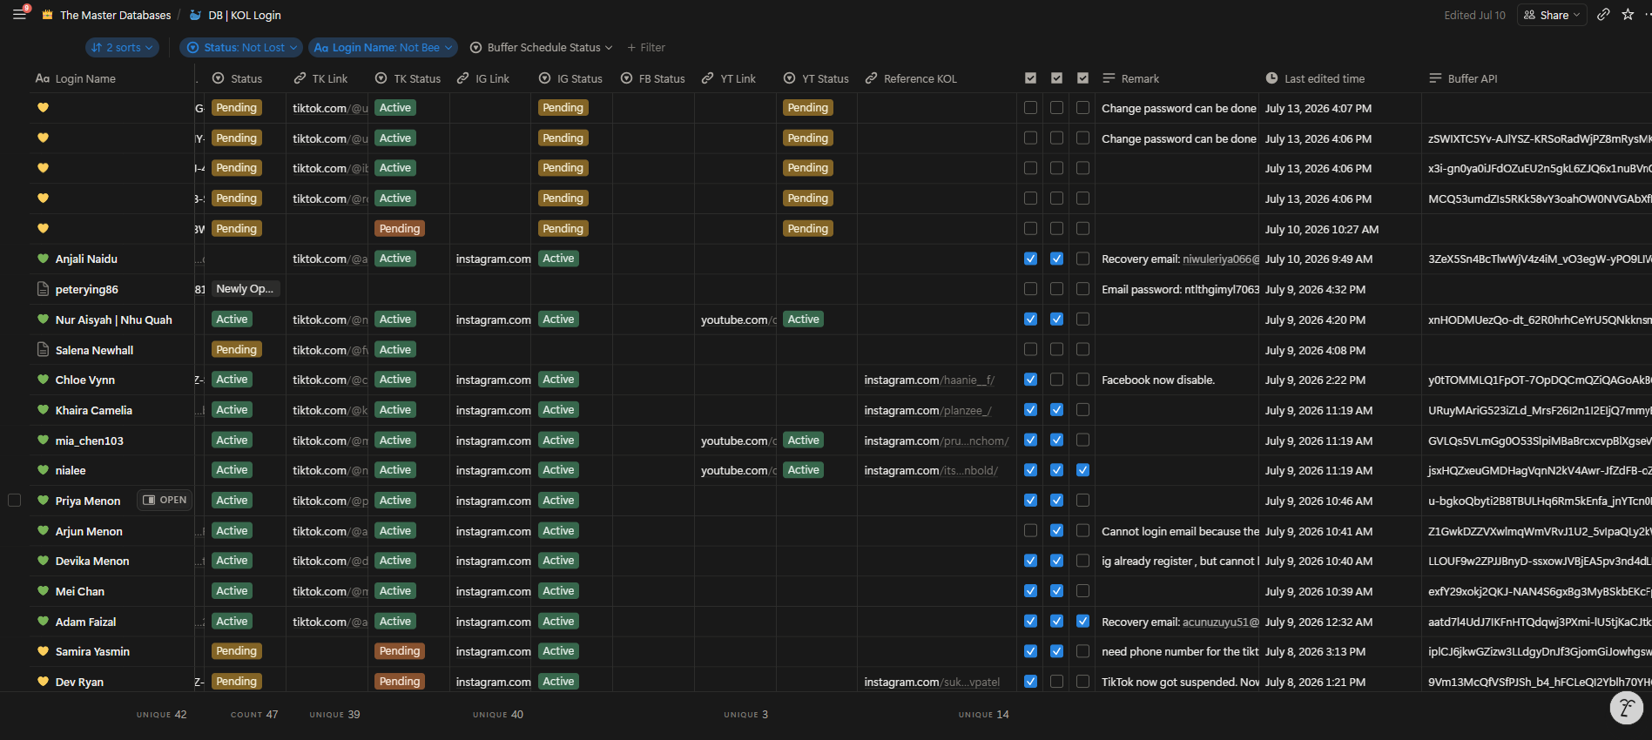Click July 9, 2026 4:32 PM timestamp
The height and width of the screenshot is (740, 1652).
[1315, 289]
